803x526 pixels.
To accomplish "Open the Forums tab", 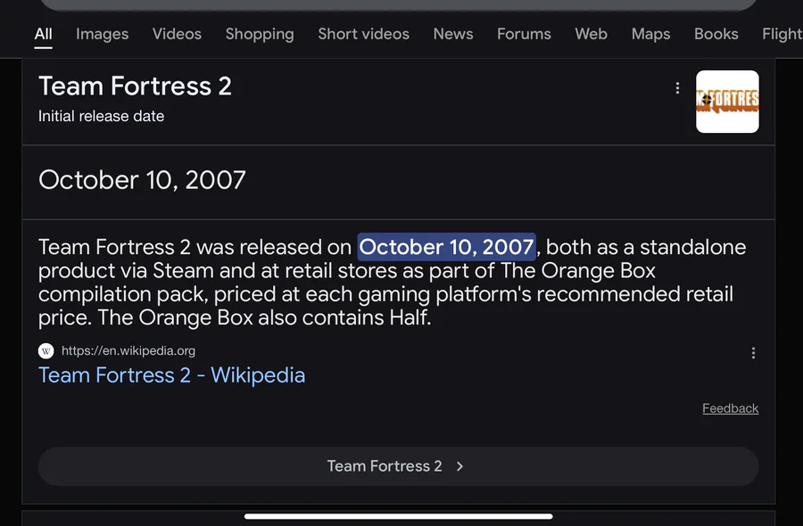I will pyautogui.click(x=524, y=34).
